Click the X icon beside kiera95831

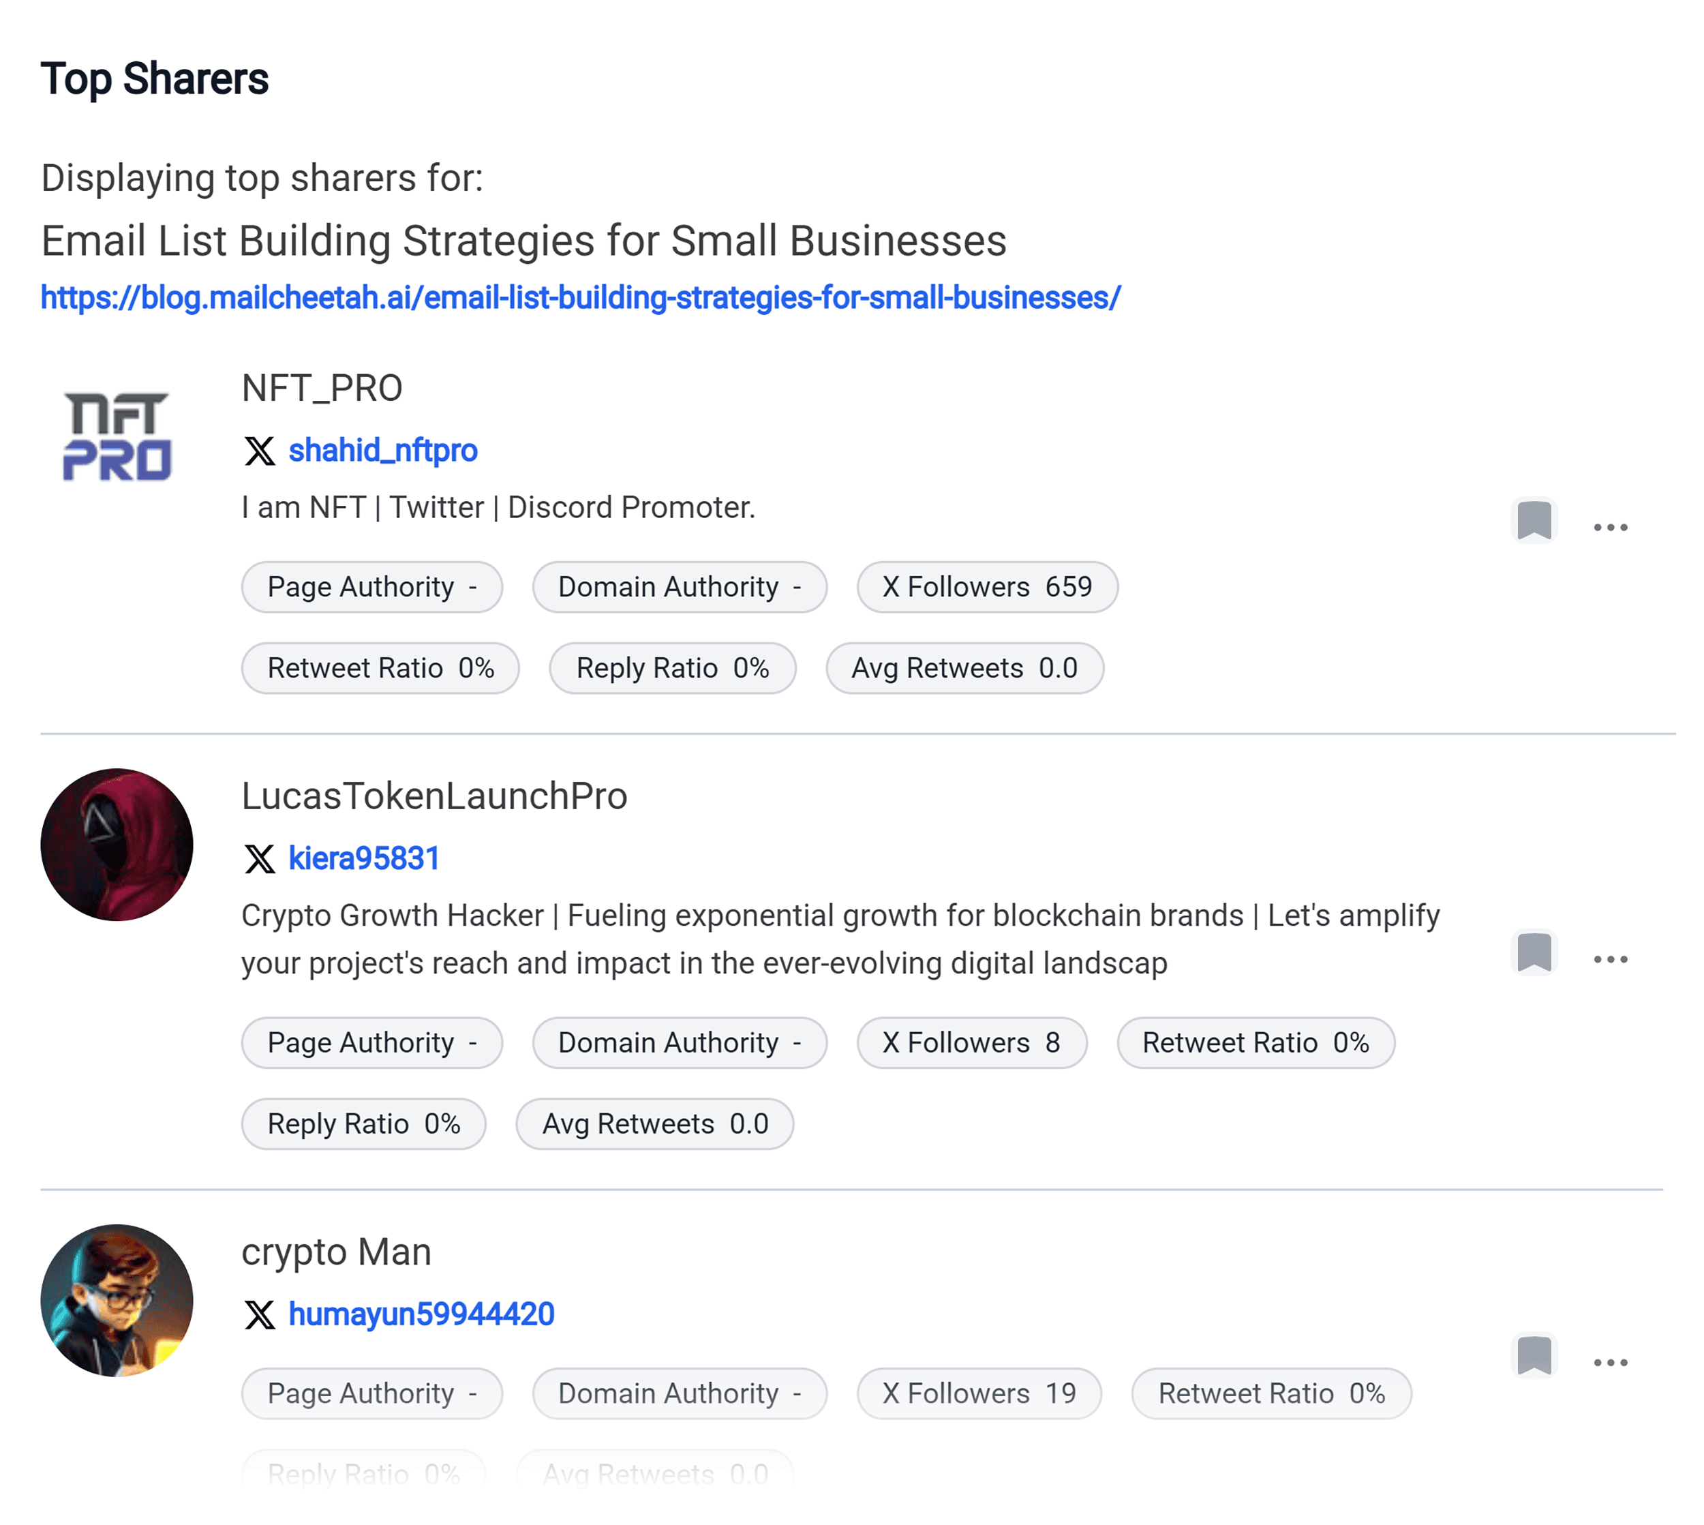coord(260,858)
